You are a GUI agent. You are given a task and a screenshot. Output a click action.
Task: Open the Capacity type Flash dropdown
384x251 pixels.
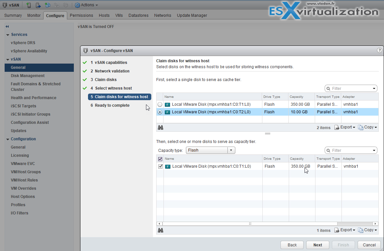(x=211, y=150)
